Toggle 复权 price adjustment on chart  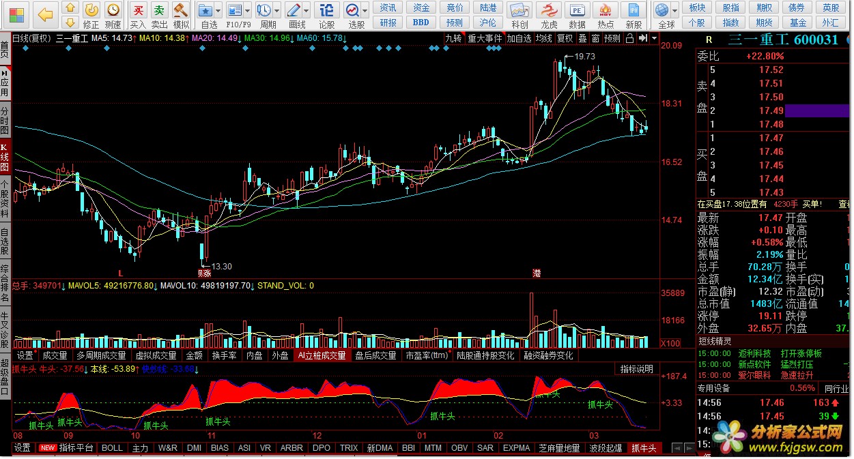565,38
